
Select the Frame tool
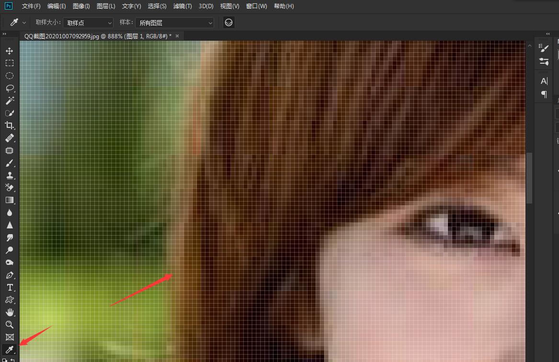point(10,337)
